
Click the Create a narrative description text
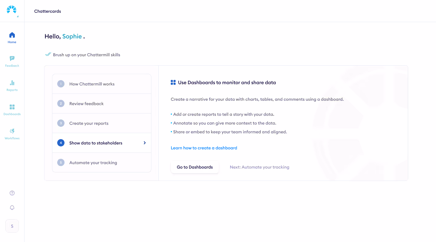[257, 99]
